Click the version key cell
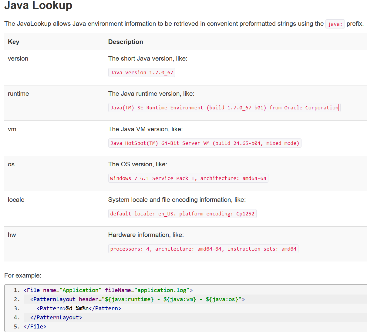 (18, 58)
